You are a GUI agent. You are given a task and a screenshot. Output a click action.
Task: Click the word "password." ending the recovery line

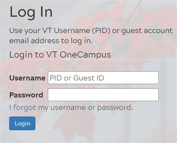click(x=115, y=108)
